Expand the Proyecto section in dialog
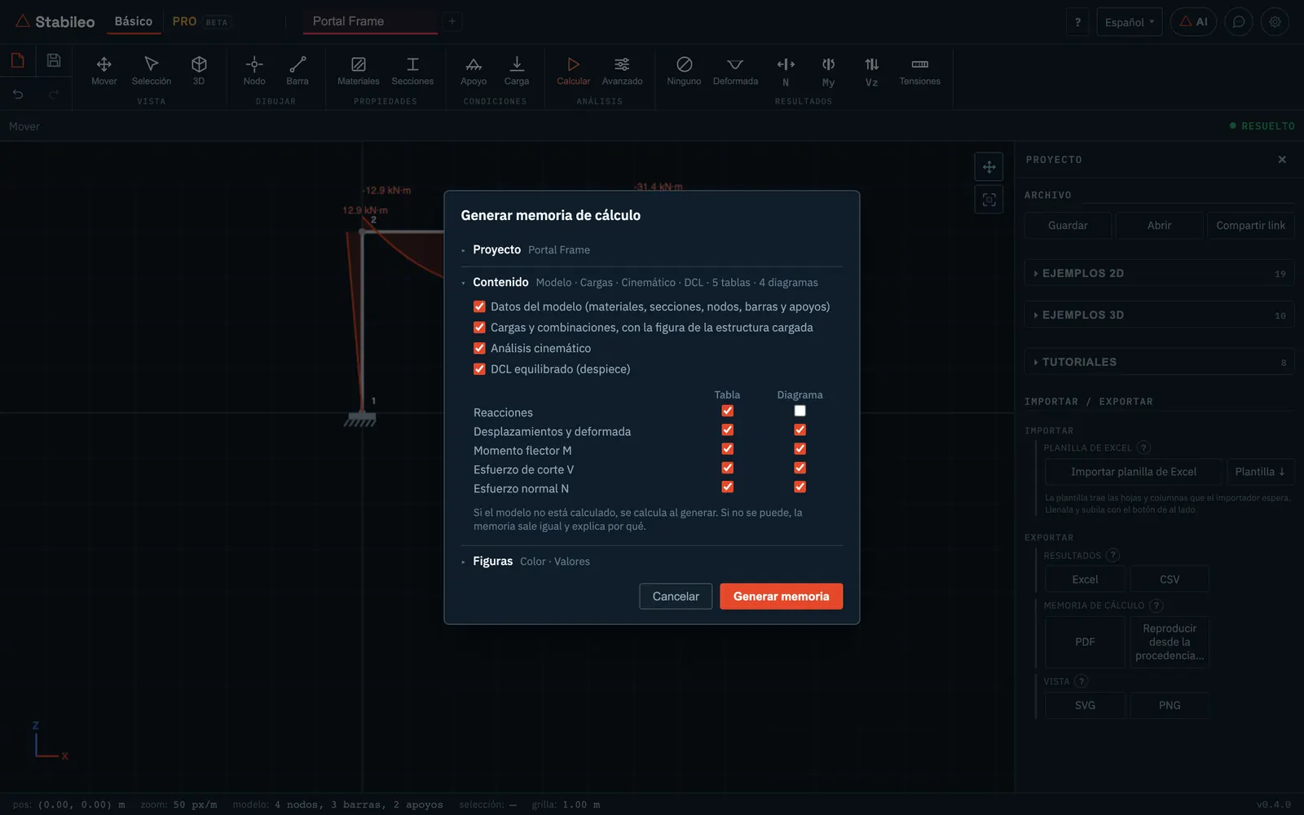The image size is (1304, 815). (652, 249)
